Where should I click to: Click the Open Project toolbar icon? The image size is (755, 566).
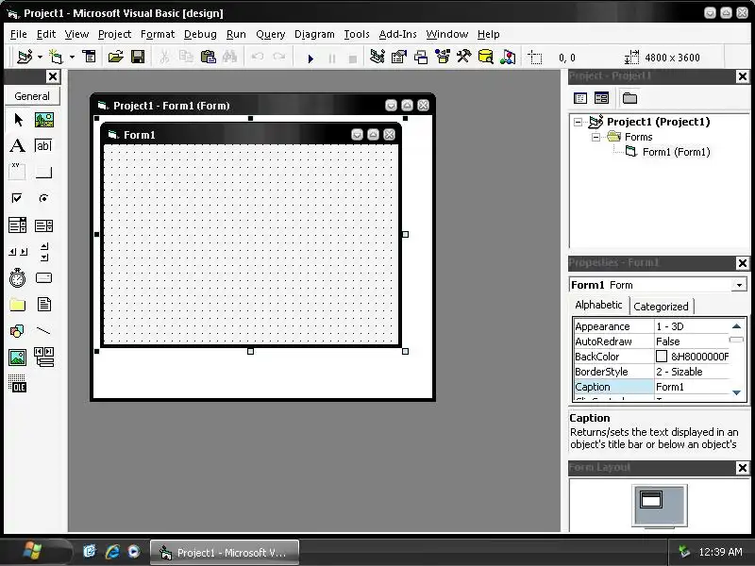115,58
